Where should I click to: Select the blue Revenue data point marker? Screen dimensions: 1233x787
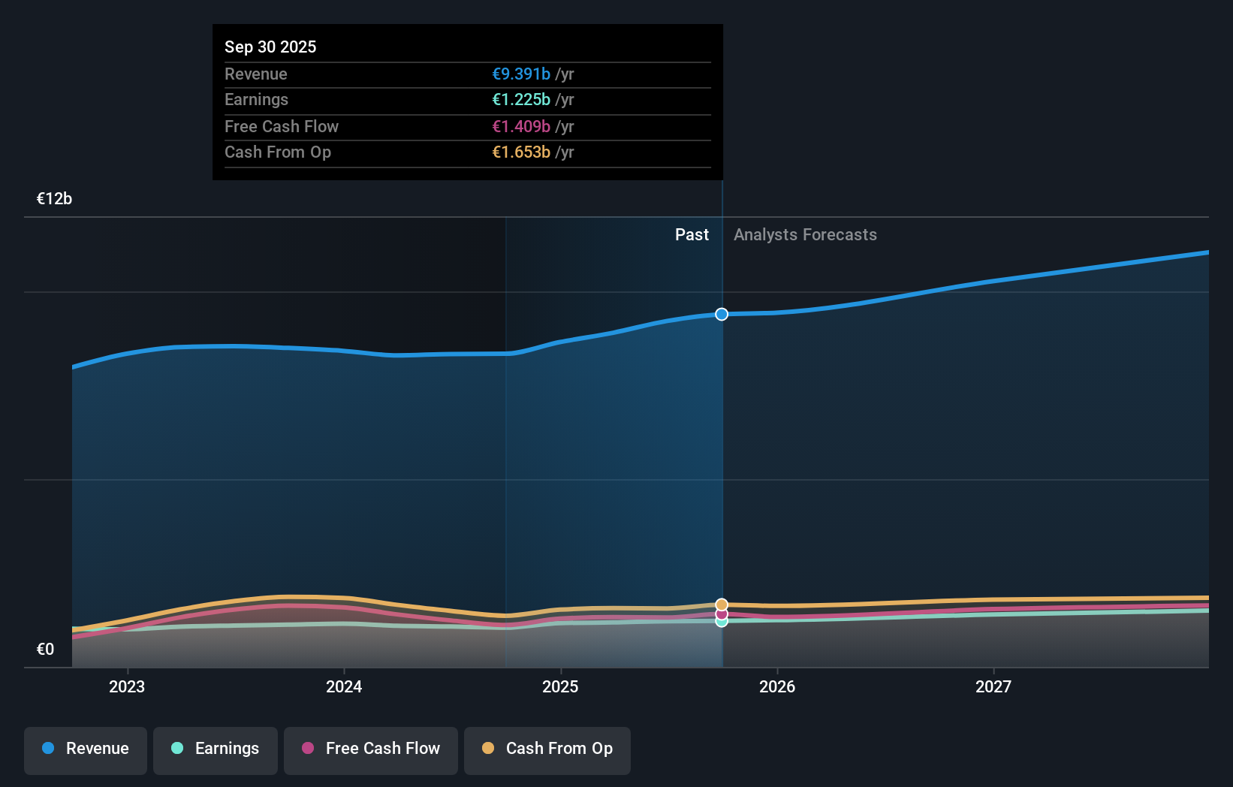point(721,315)
